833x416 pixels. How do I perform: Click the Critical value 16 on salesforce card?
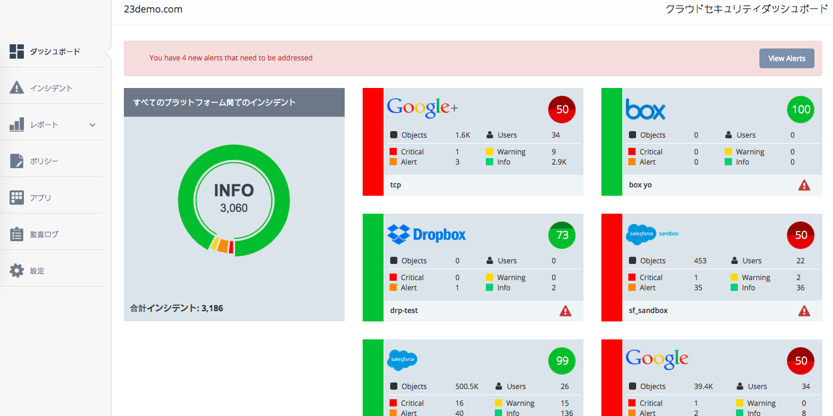click(x=460, y=403)
